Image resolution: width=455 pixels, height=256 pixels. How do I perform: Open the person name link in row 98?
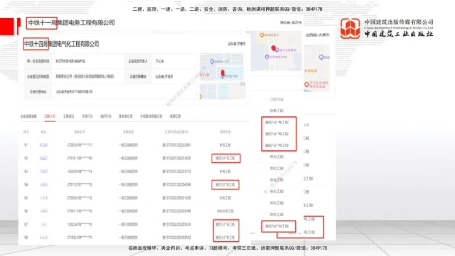coord(44,237)
